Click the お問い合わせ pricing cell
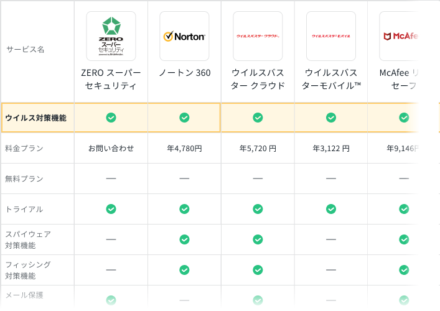 (x=111, y=149)
